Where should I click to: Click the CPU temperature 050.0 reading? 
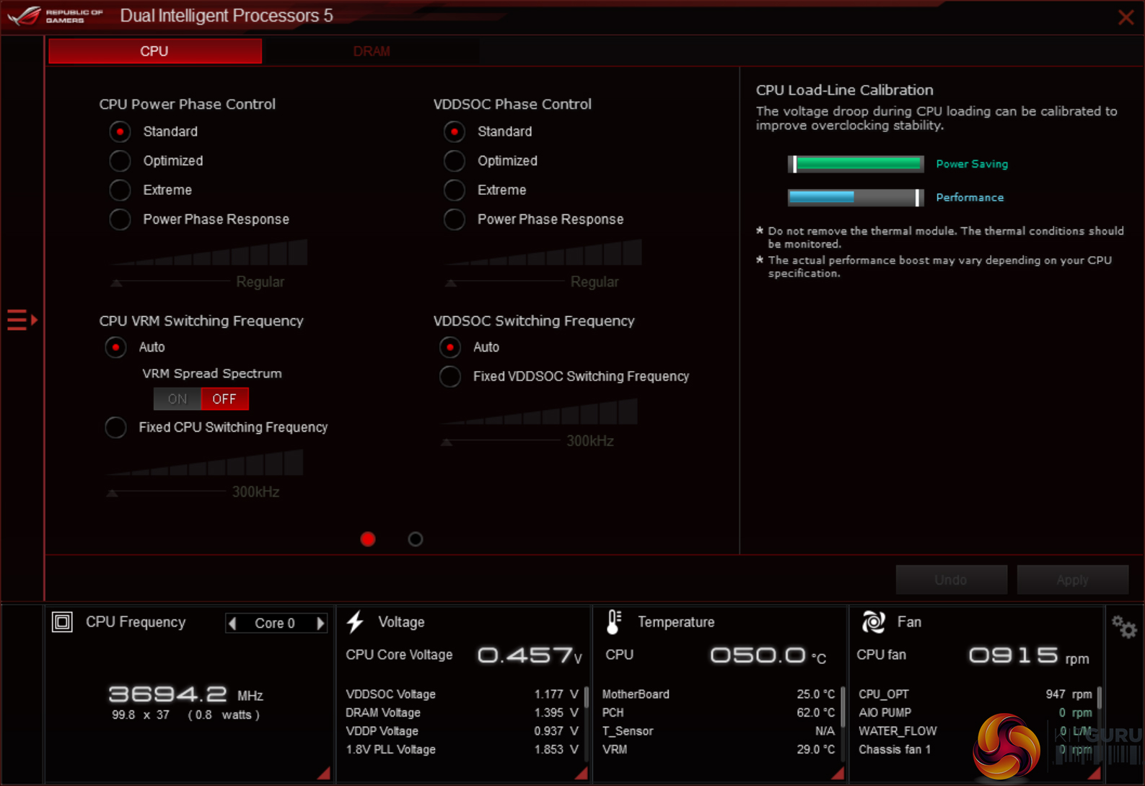click(x=768, y=655)
